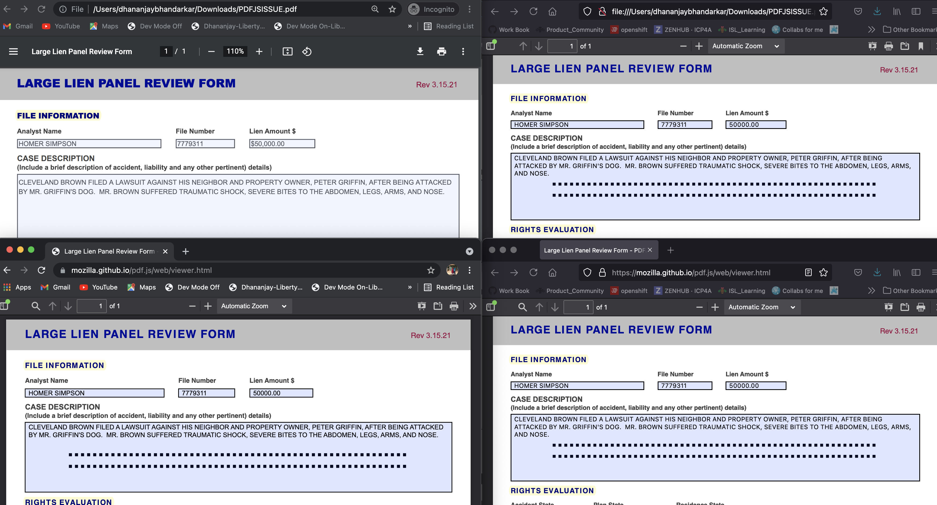The height and width of the screenshot is (505, 937).
Task: Print the PDF using Chrome's printer icon
Action: (x=442, y=51)
